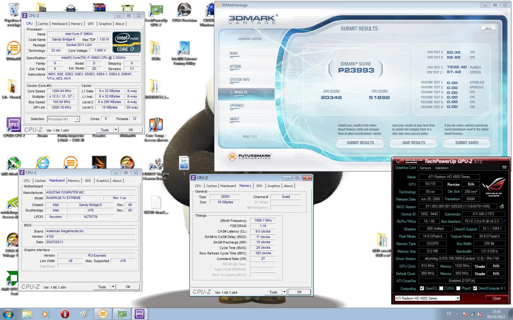The image size is (513, 320).
Task: Open the 4960x desktop folder
Action: coord(156,50)
